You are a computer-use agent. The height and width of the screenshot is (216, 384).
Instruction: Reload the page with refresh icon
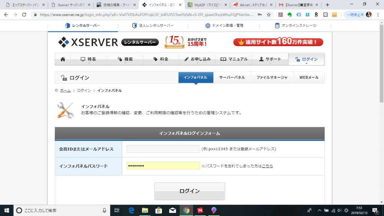click(x=24, y=15)
